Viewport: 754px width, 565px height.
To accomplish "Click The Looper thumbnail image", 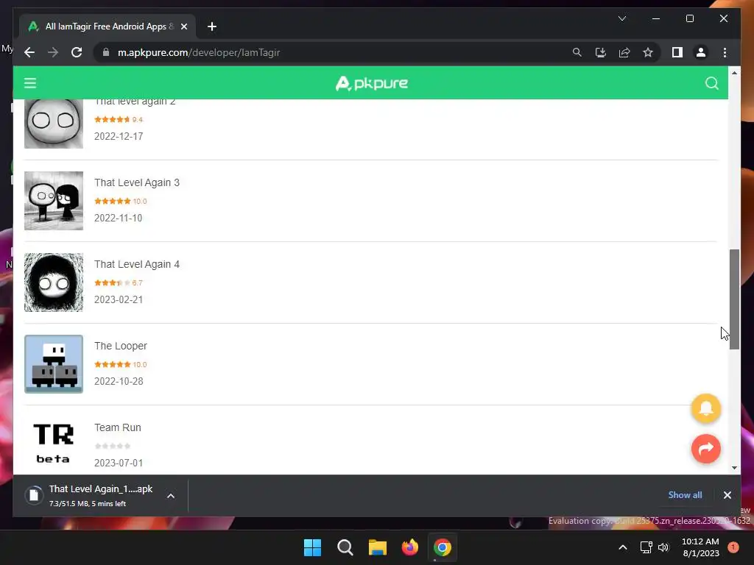I will click(x=53, y=364).
